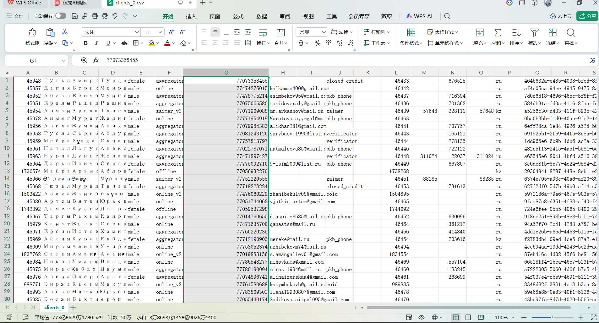Open the font size dropdown
Screen dimensions: 599x323
160,32
